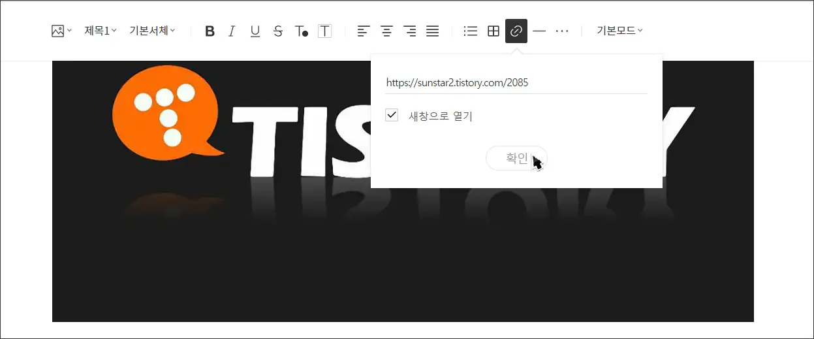Toggle italic formatting
Image resolution: width=814 pixels, height=339 pixels.
[x=231, y=31]
